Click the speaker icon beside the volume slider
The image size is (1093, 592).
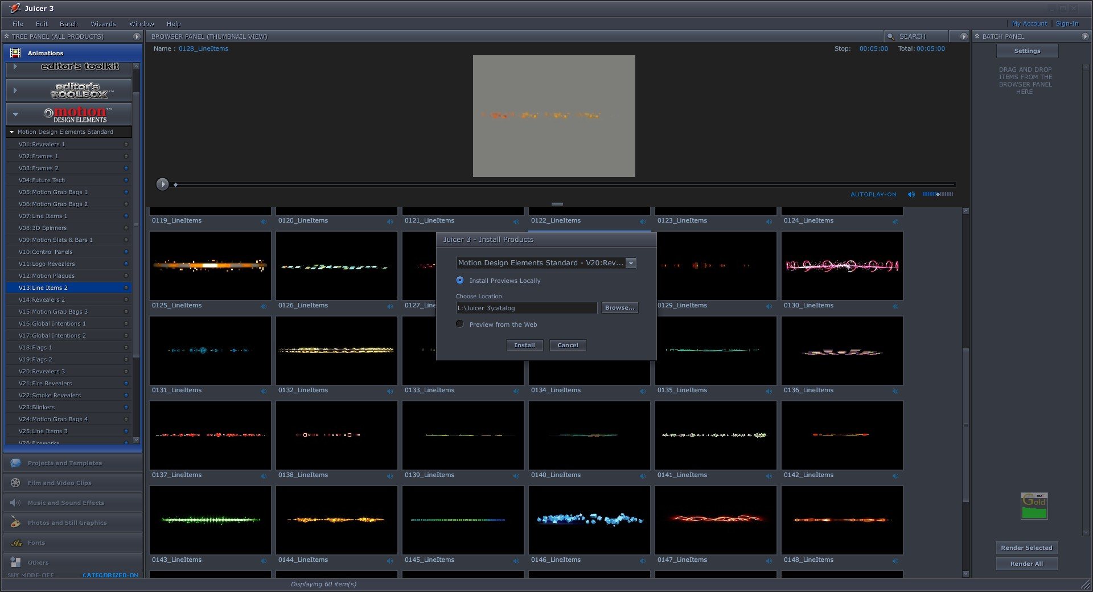(x=911, y=195)
